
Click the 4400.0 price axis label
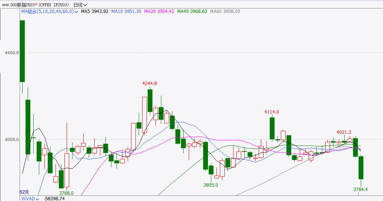tap(12, 53)
